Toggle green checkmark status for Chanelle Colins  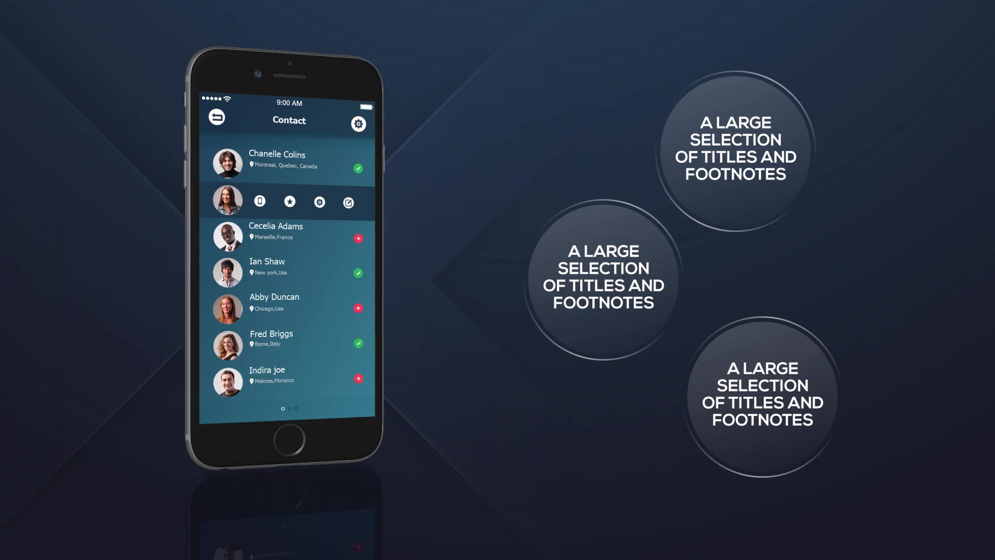(x=358, y=168)
